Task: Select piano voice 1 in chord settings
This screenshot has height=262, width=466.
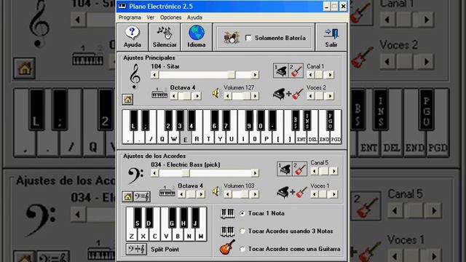Action: pos(285,169)
